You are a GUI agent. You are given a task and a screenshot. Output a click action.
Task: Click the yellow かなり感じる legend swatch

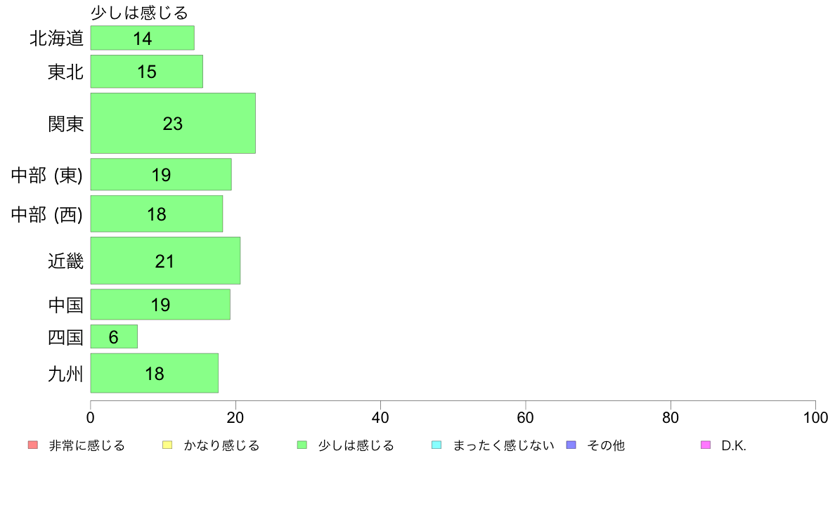pyautogui.click(x=167, y=445)
